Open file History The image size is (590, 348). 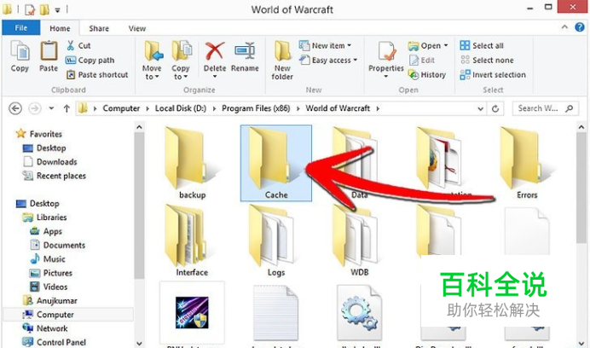427,74
